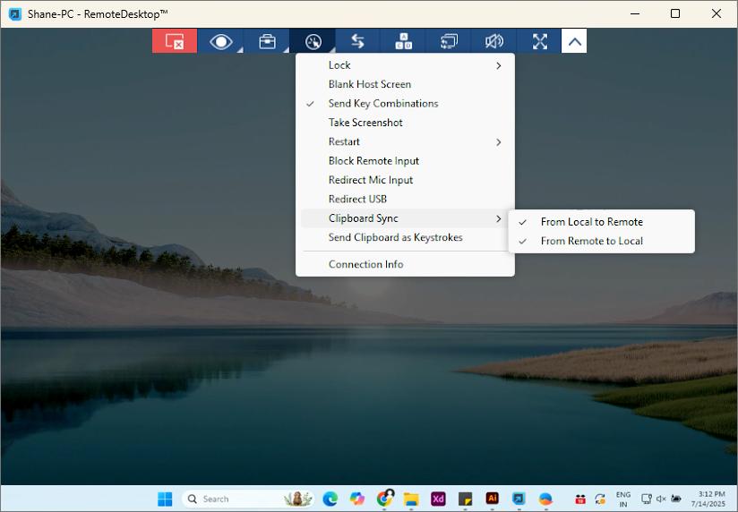Open the switch monitors icon
This screenshot has width=738, height=512.
click(449, 41)
